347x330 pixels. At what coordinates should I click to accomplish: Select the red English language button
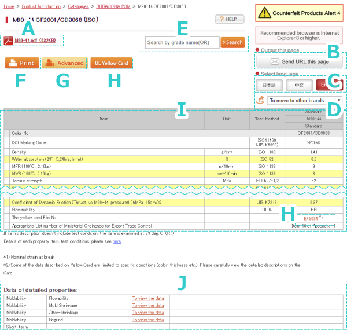[x=329, y=85]
